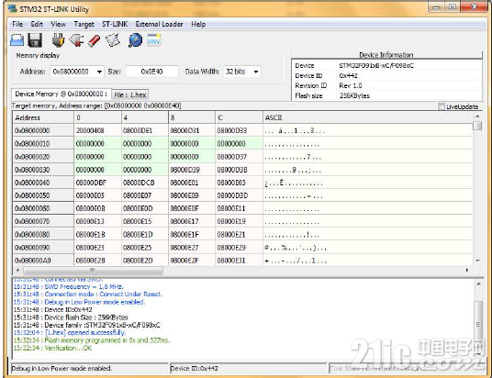
Task: Minimize the ST-LINK Utility window
Action: (x=436, y=7)
